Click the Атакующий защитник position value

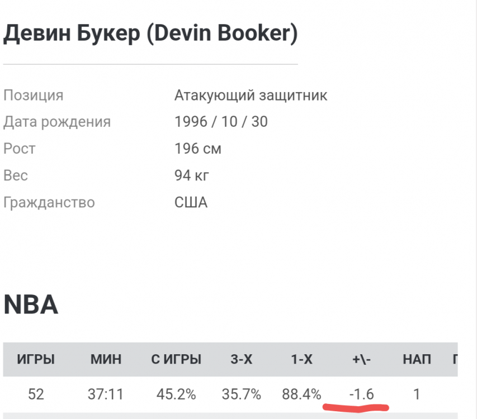click(251, 95)
